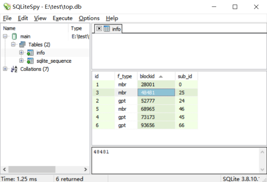The image size is (267, 182).
Task: Open the File menu
Action: (x=7, y=18)
